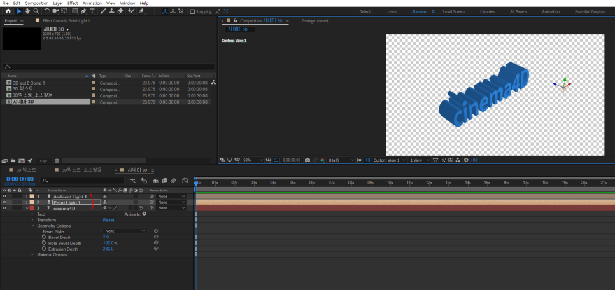
Task: Toggle Extrusion Depth stopwatch
Action: (44, 249)
